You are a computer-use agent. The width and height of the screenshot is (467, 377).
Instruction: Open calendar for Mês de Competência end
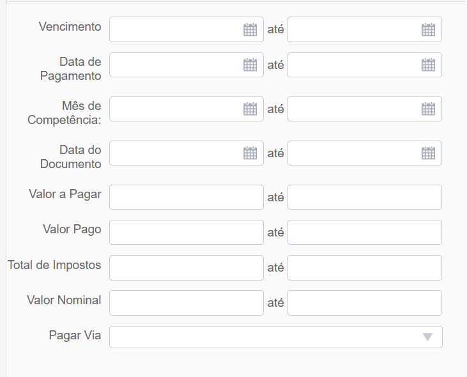tap(428, 109)
